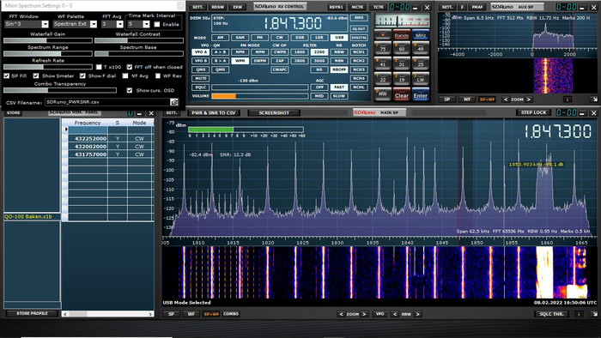Screen dimensions: 601x338
Task: Select SP view in AUX SP window
Action: (447, 100)
